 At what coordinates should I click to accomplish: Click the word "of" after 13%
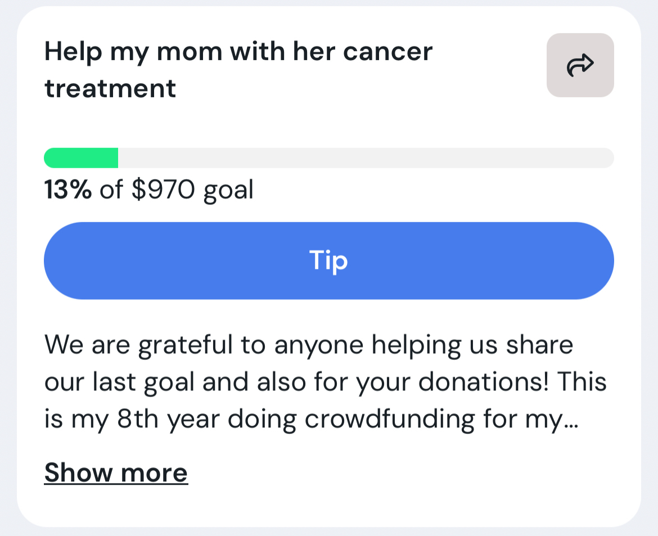tap(111, 190)
